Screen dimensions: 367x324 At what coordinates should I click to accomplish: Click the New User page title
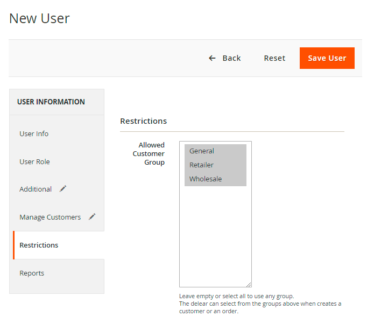click(x=39, y=18)
